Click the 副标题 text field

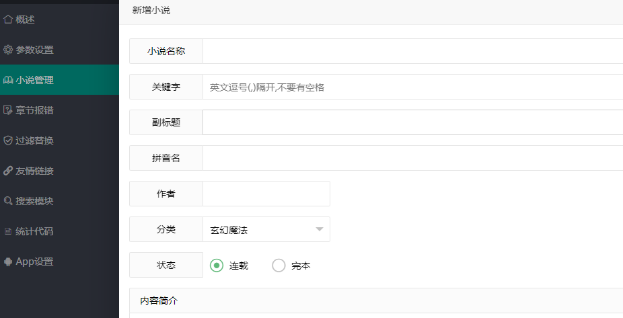[x=412, y=122]
